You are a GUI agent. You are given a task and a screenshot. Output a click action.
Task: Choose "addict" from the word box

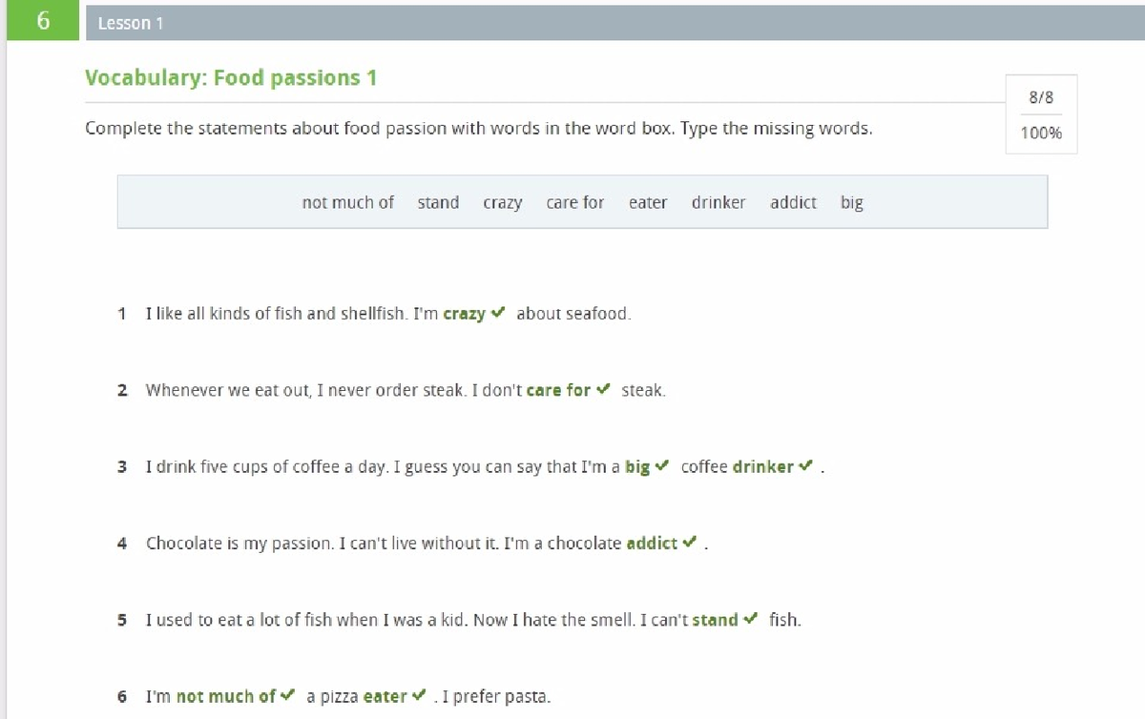tap(793, 202)
